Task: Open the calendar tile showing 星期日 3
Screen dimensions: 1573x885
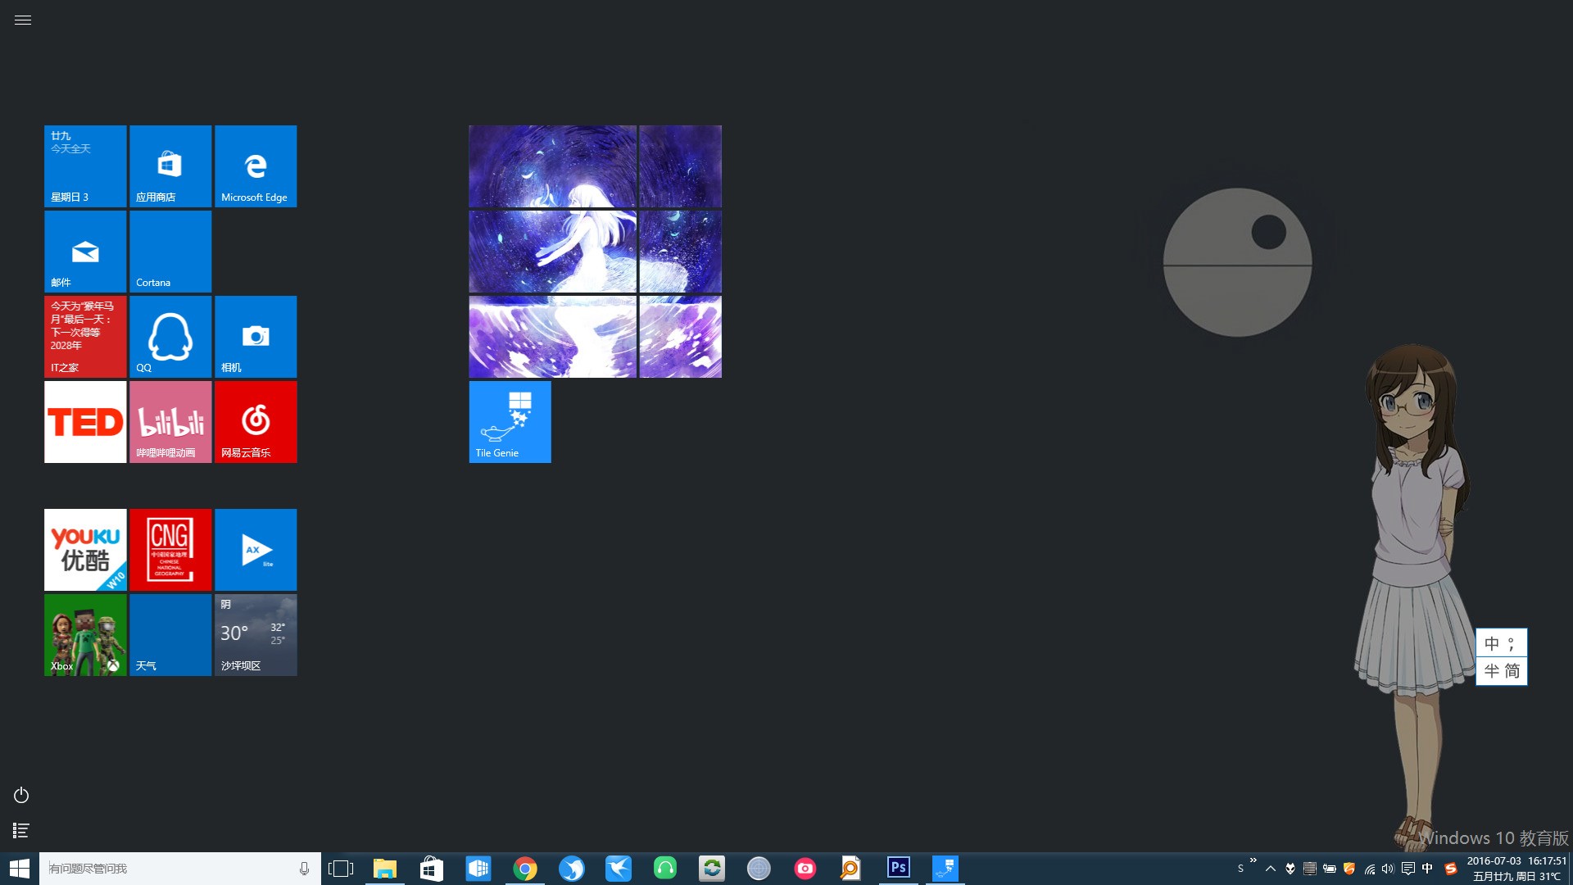Action: click(x=85, y=166)
